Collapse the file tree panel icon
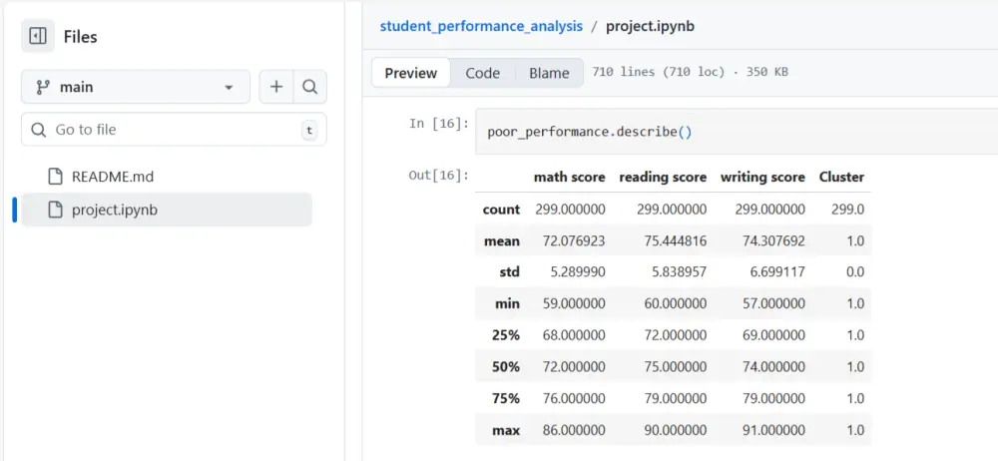This screenshot has width=998, height=461. tap(38, 36)
